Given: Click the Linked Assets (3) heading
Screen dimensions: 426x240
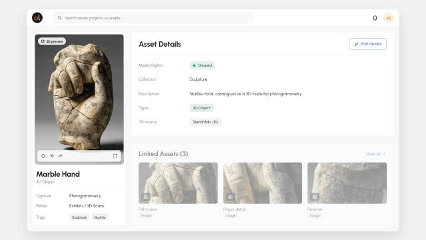Looking at the screenshot, I should (x=163, y=154).
